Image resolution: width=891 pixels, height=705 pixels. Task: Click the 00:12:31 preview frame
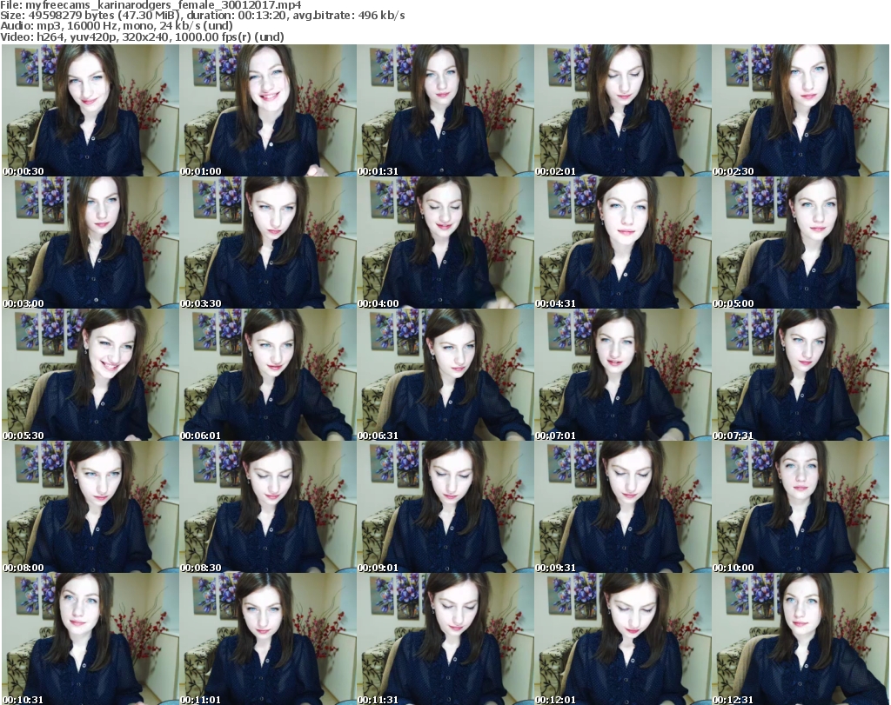pyautogui.click(x=801, y=639)
